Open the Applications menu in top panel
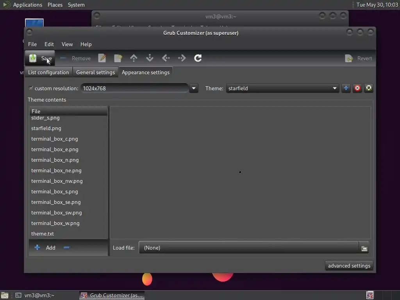 coord(28,5)
